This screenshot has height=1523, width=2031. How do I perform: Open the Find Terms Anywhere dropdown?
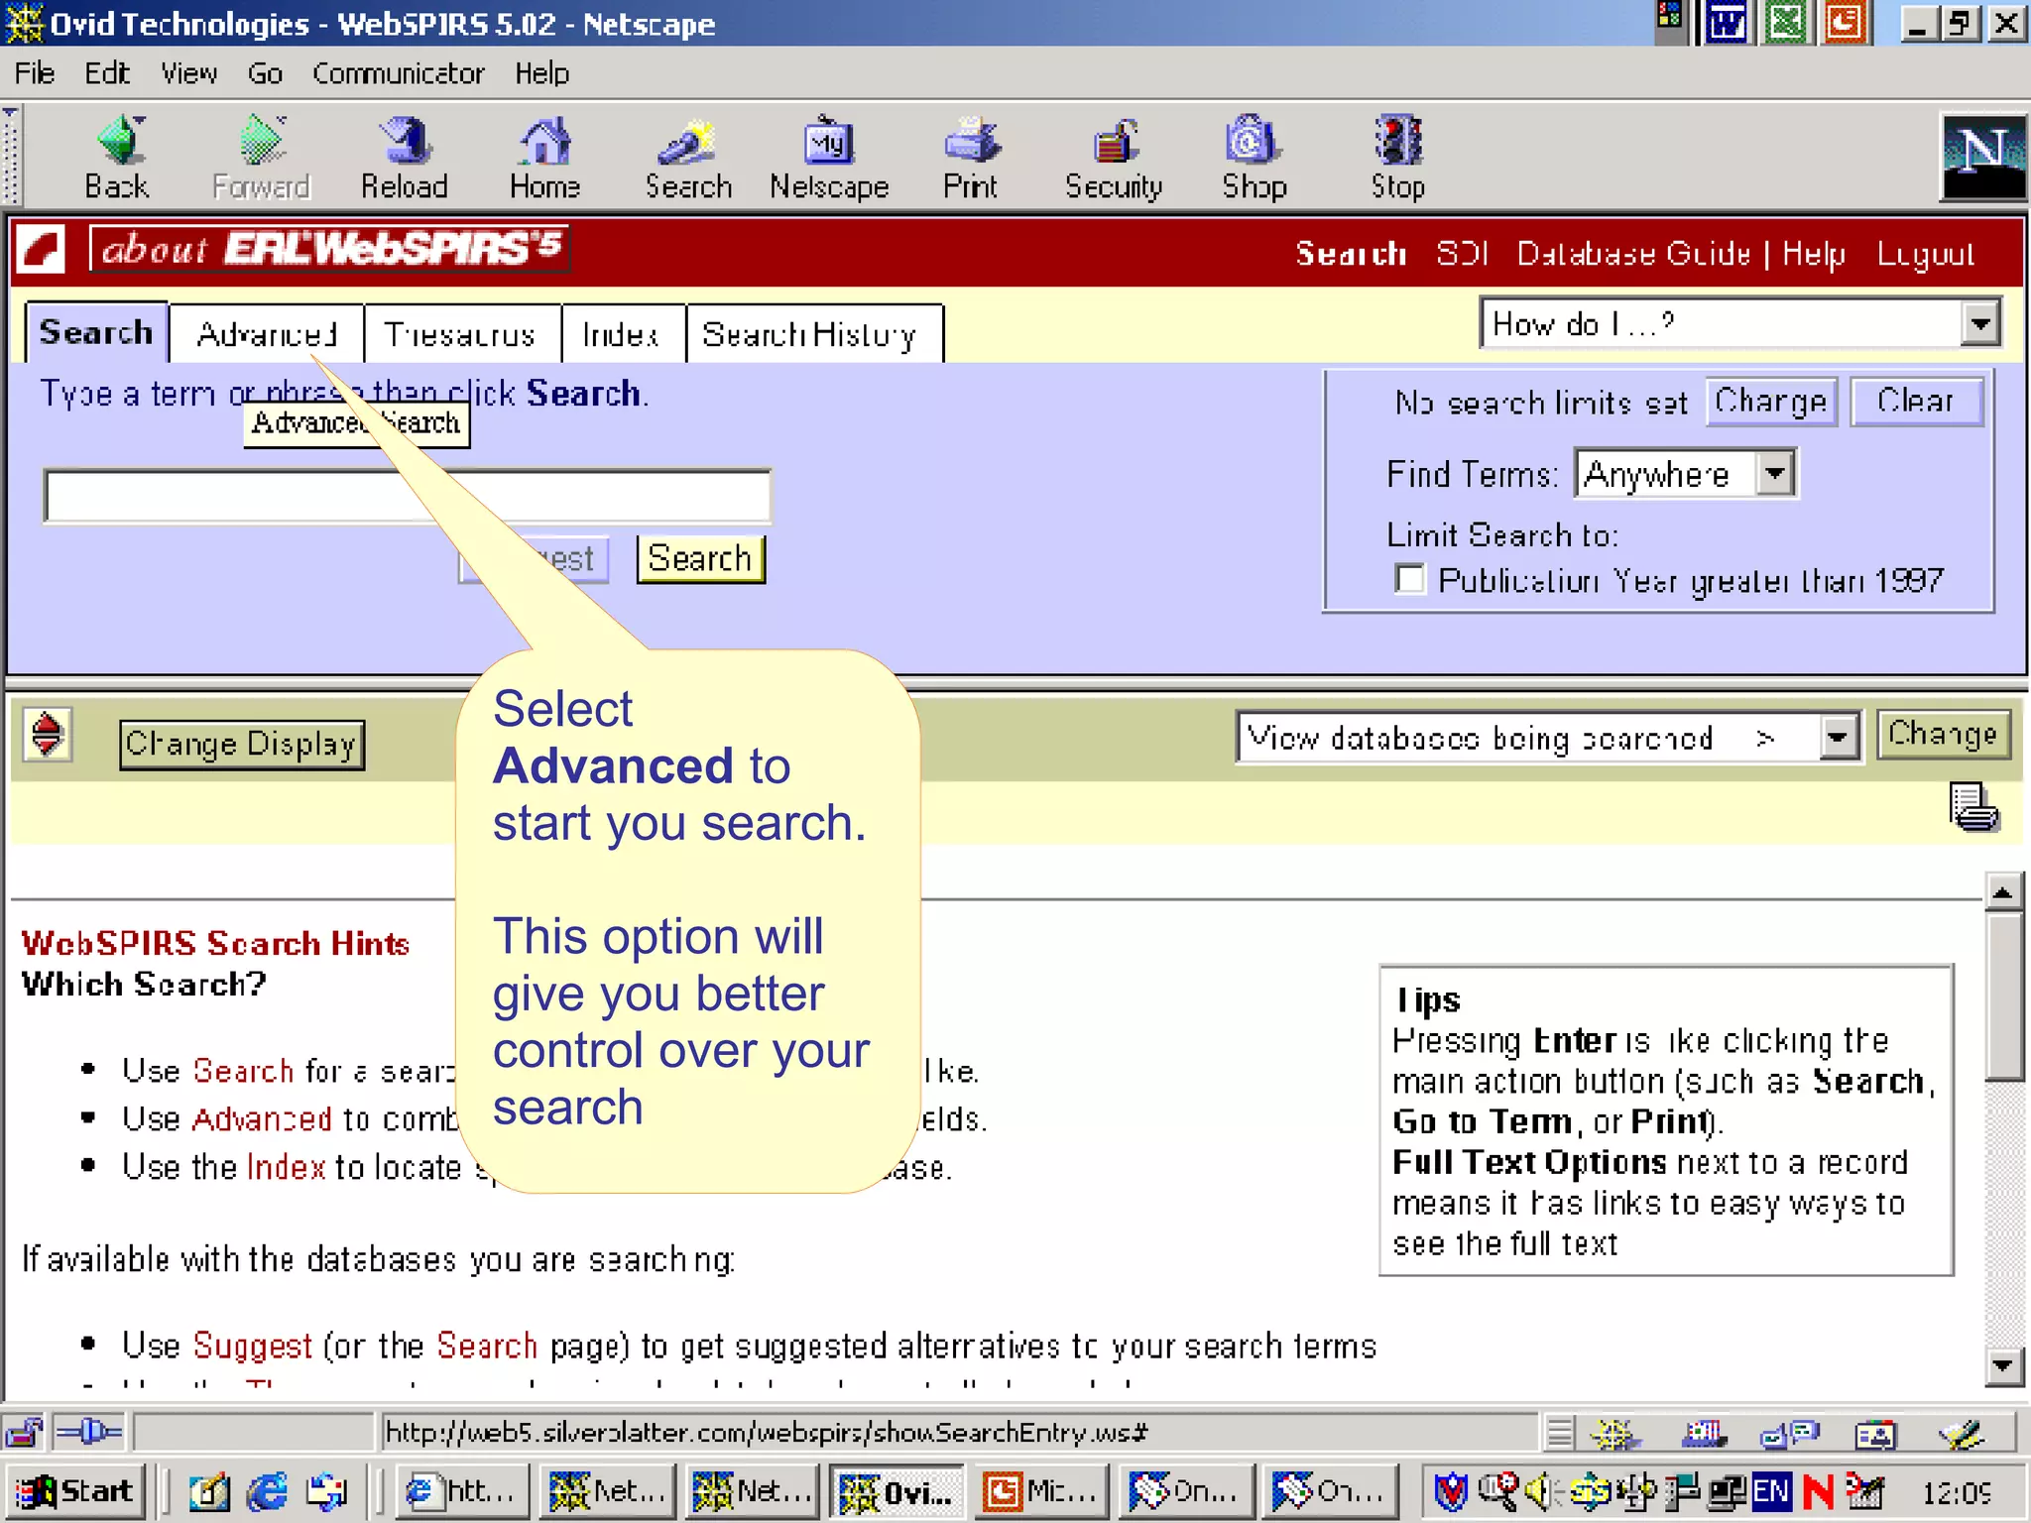1775,474
